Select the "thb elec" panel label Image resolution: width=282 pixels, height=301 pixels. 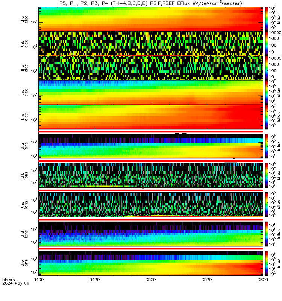[x=24, y=44]
